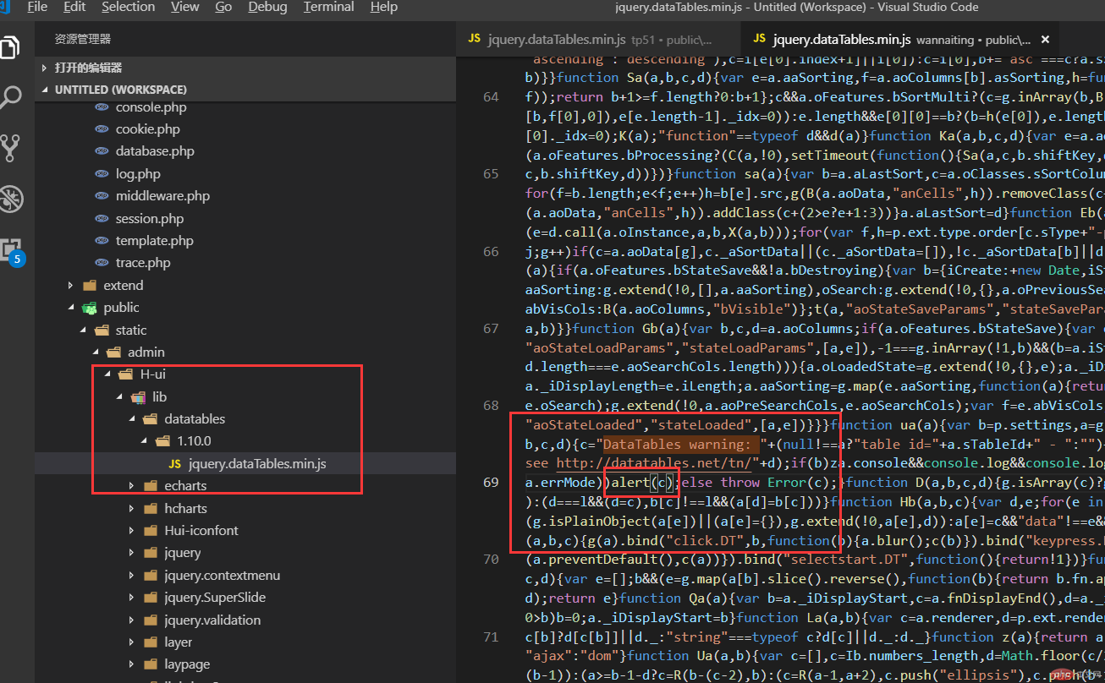Open the View menu

(x=184, y=7)
